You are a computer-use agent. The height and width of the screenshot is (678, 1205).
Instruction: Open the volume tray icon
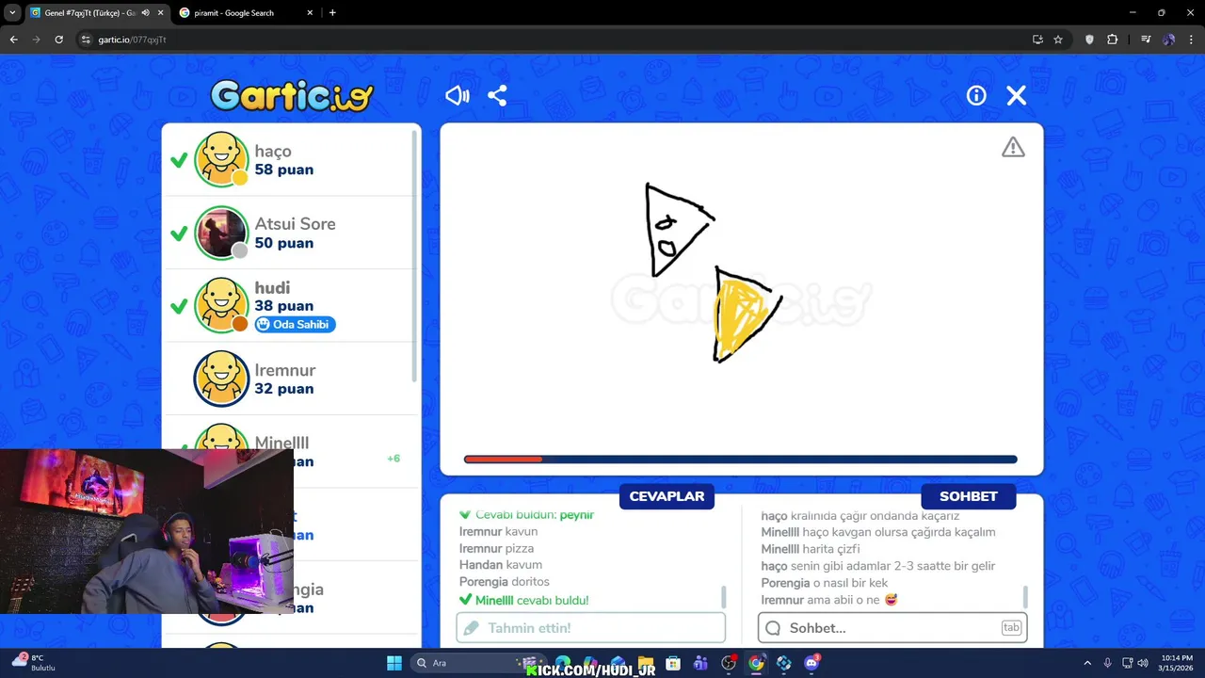pos(1144,663)
